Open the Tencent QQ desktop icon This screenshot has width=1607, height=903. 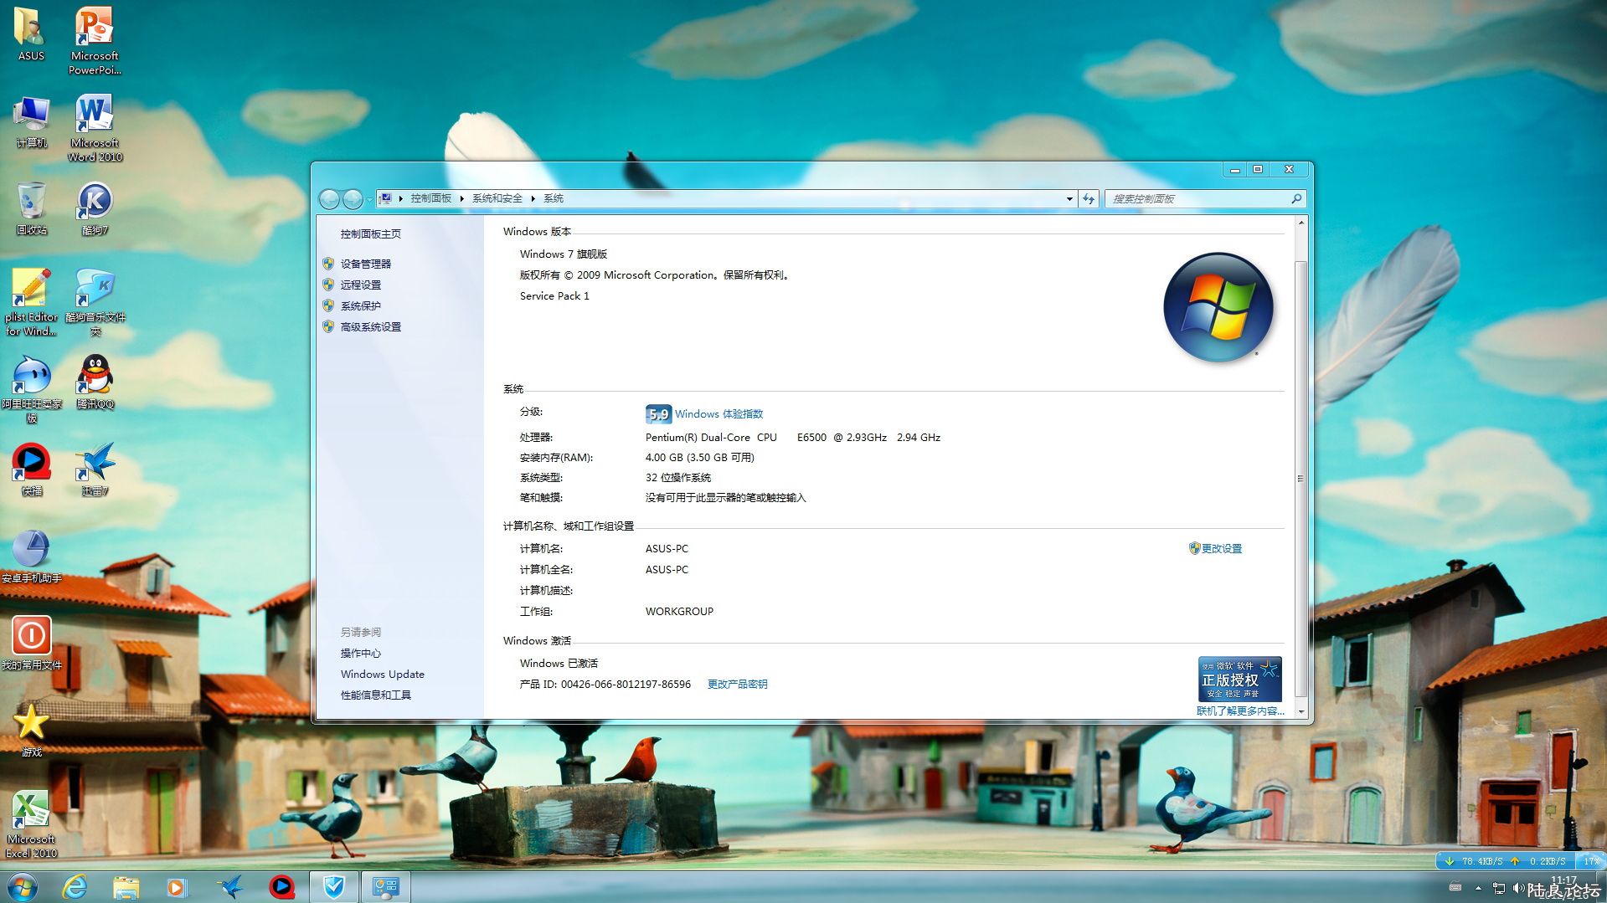95,382
